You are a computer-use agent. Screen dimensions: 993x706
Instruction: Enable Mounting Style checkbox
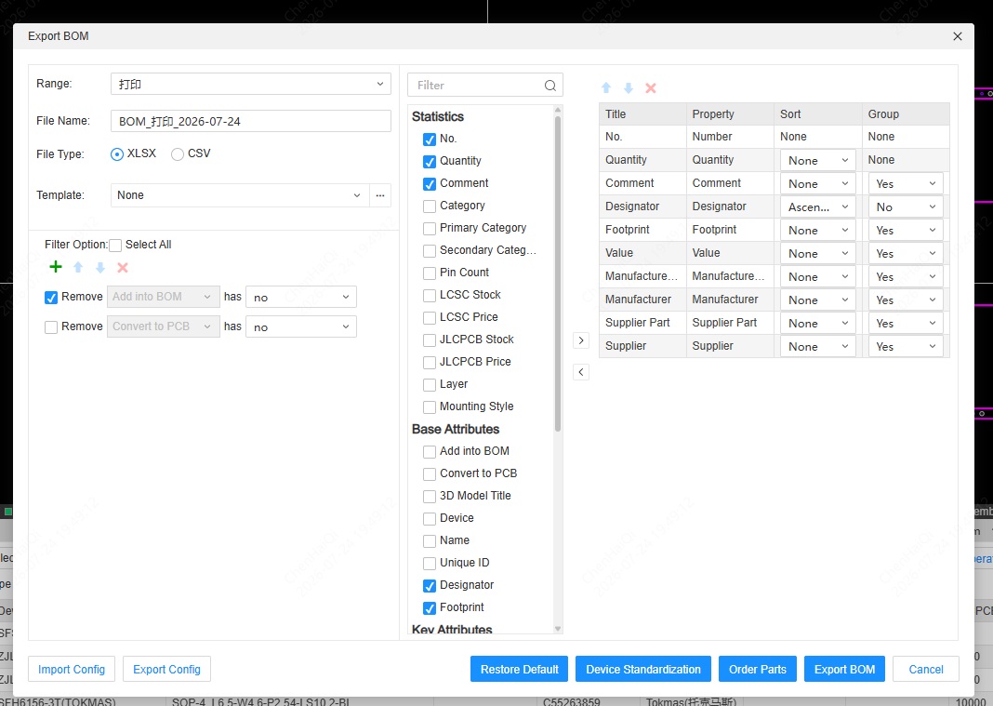coord(430,406)
